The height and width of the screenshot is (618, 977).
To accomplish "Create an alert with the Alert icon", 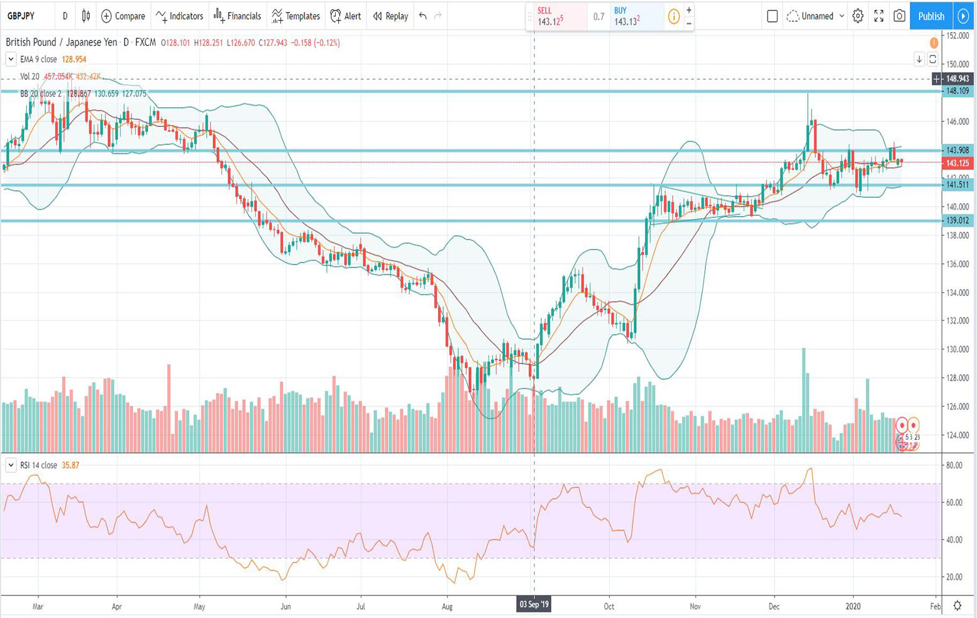I will click(345, 16).
